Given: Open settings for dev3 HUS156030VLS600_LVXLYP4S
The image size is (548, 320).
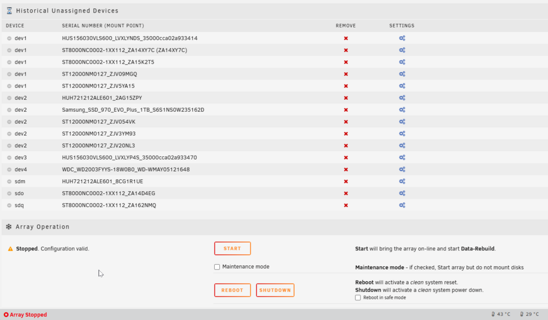Looking at the screenshot, I should coord(402,157).
